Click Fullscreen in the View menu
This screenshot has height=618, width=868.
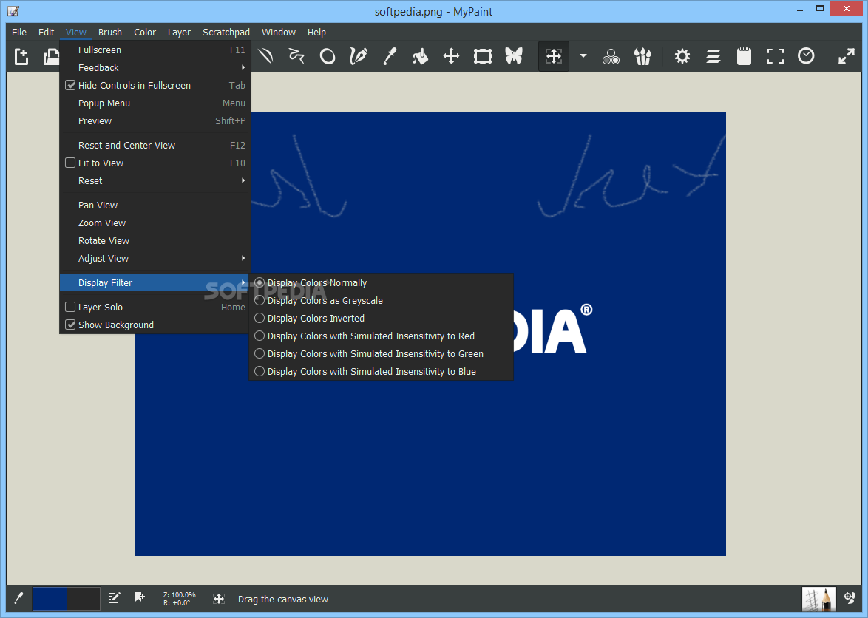[155, 50]
